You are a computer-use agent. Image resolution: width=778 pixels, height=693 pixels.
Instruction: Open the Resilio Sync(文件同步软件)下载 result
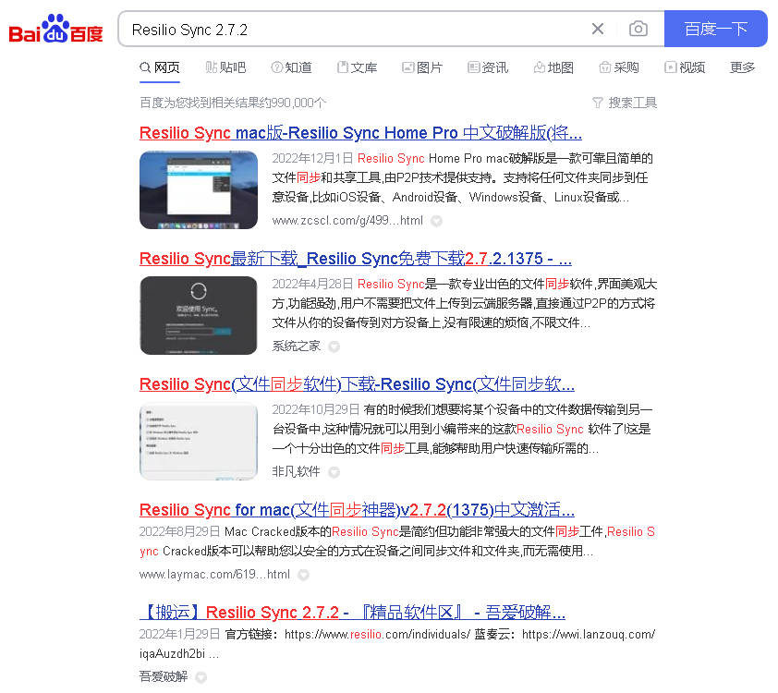pos(357,384)
